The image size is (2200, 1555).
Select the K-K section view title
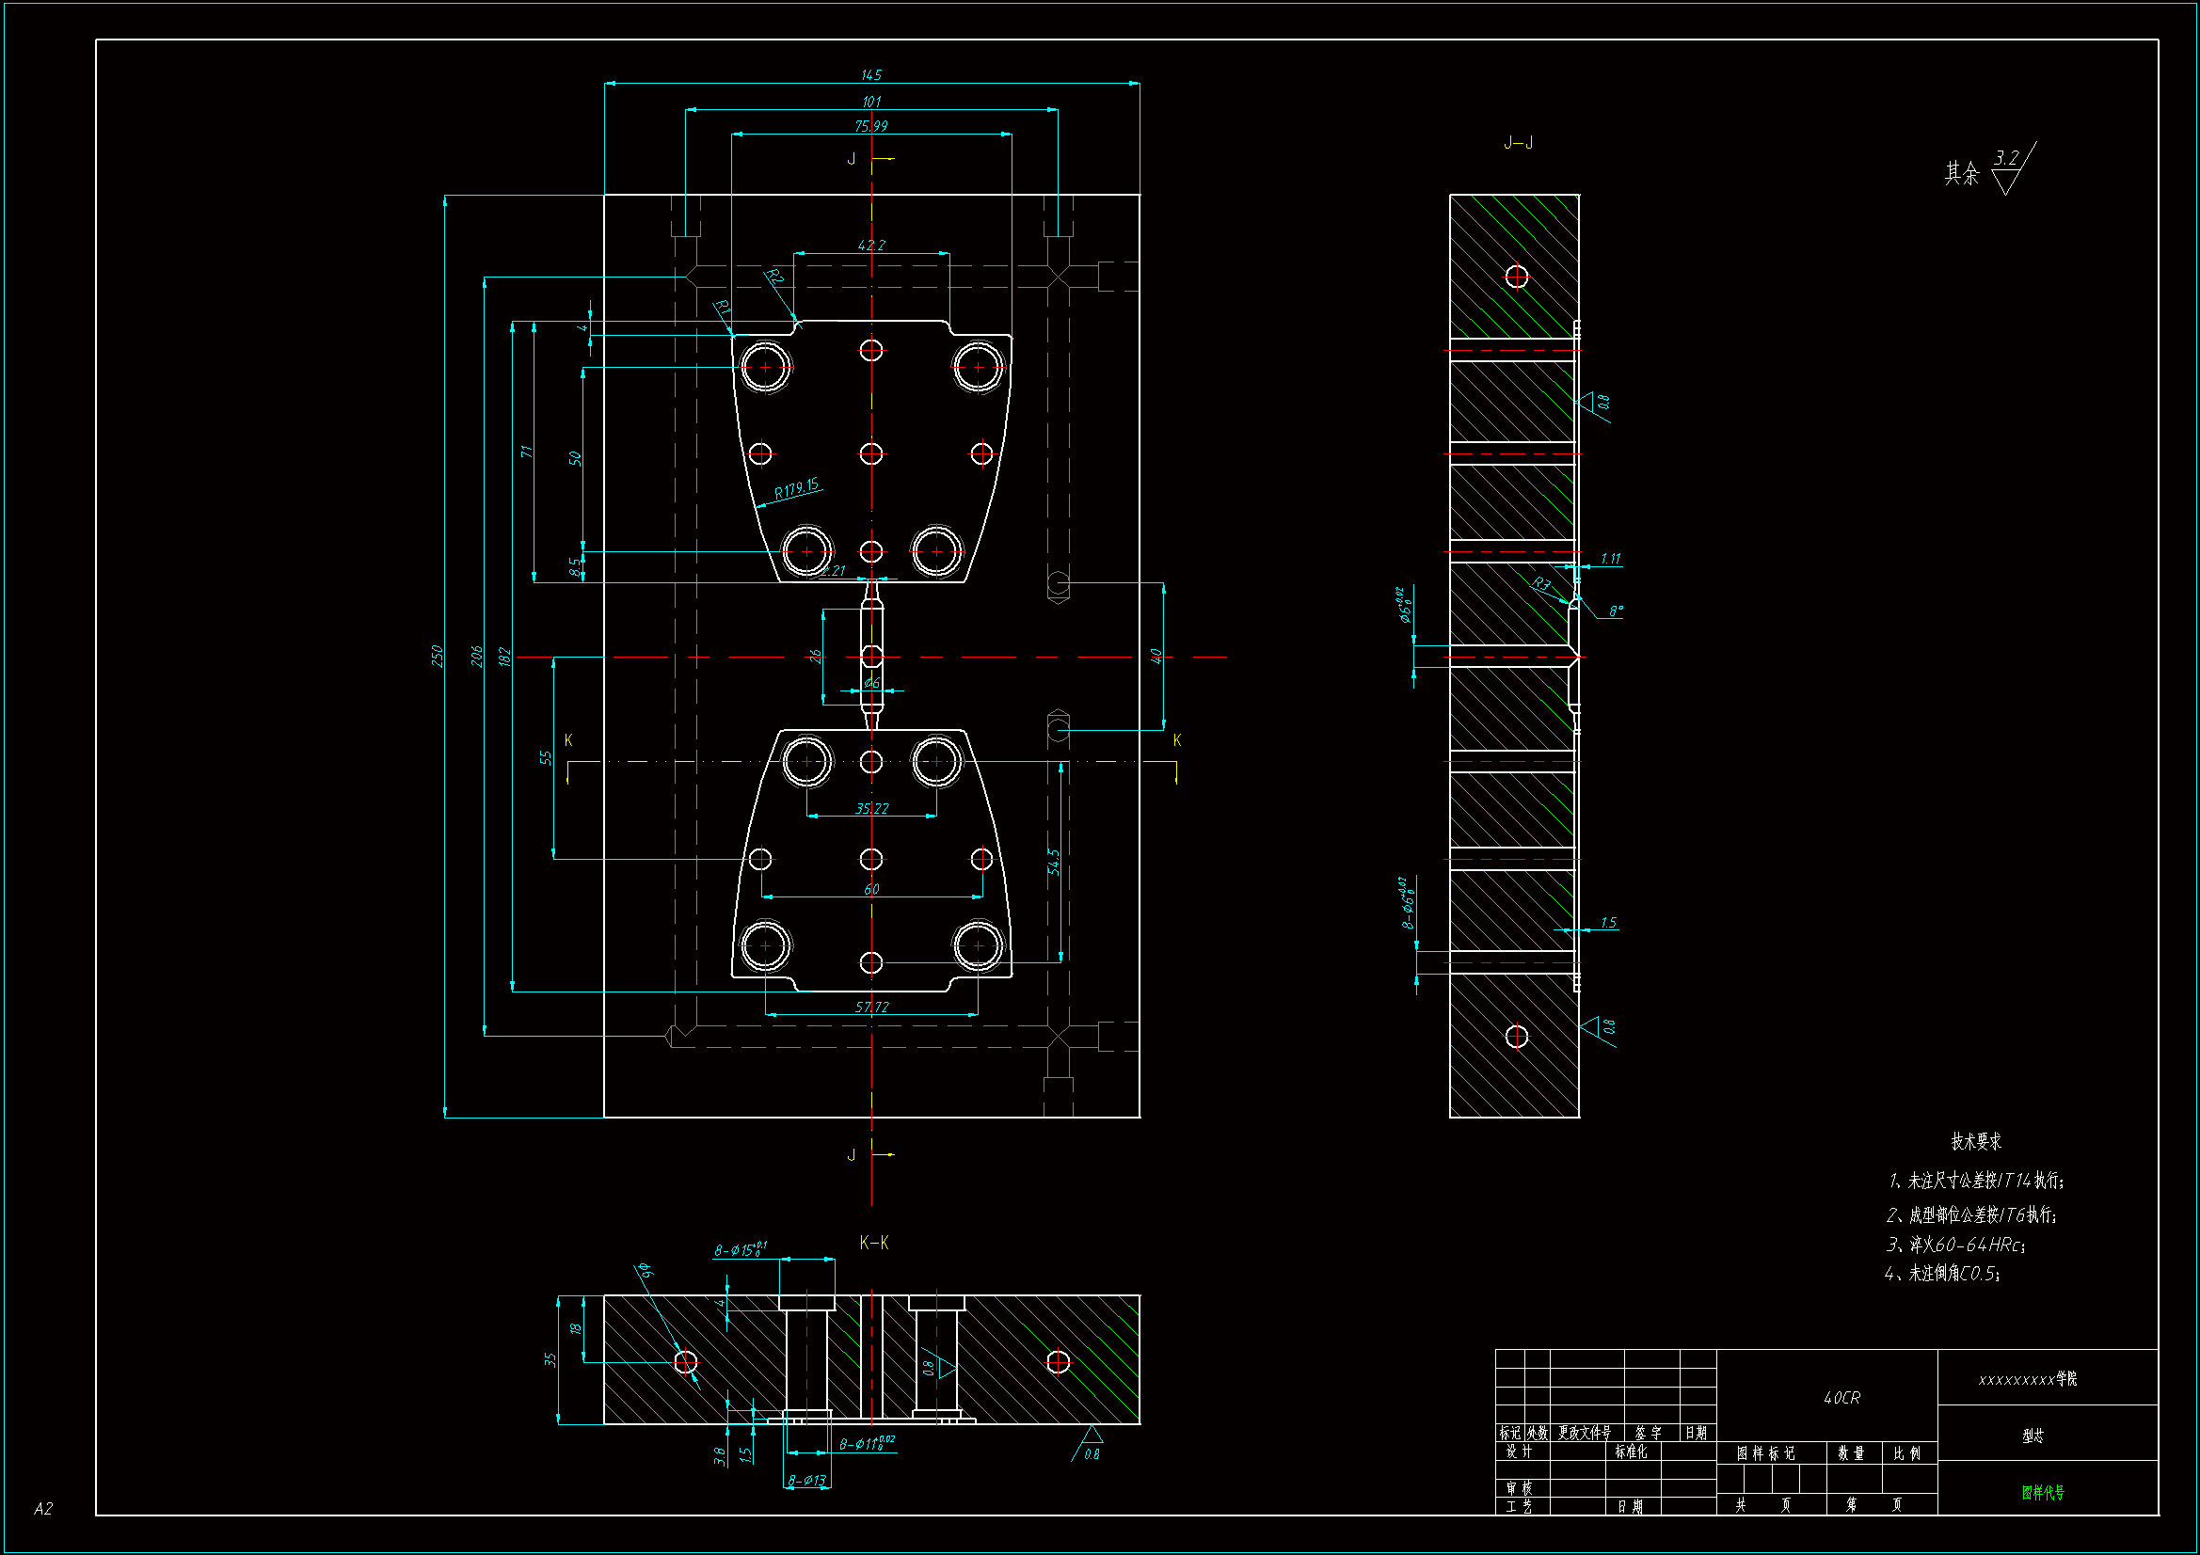click(873, 1243)
